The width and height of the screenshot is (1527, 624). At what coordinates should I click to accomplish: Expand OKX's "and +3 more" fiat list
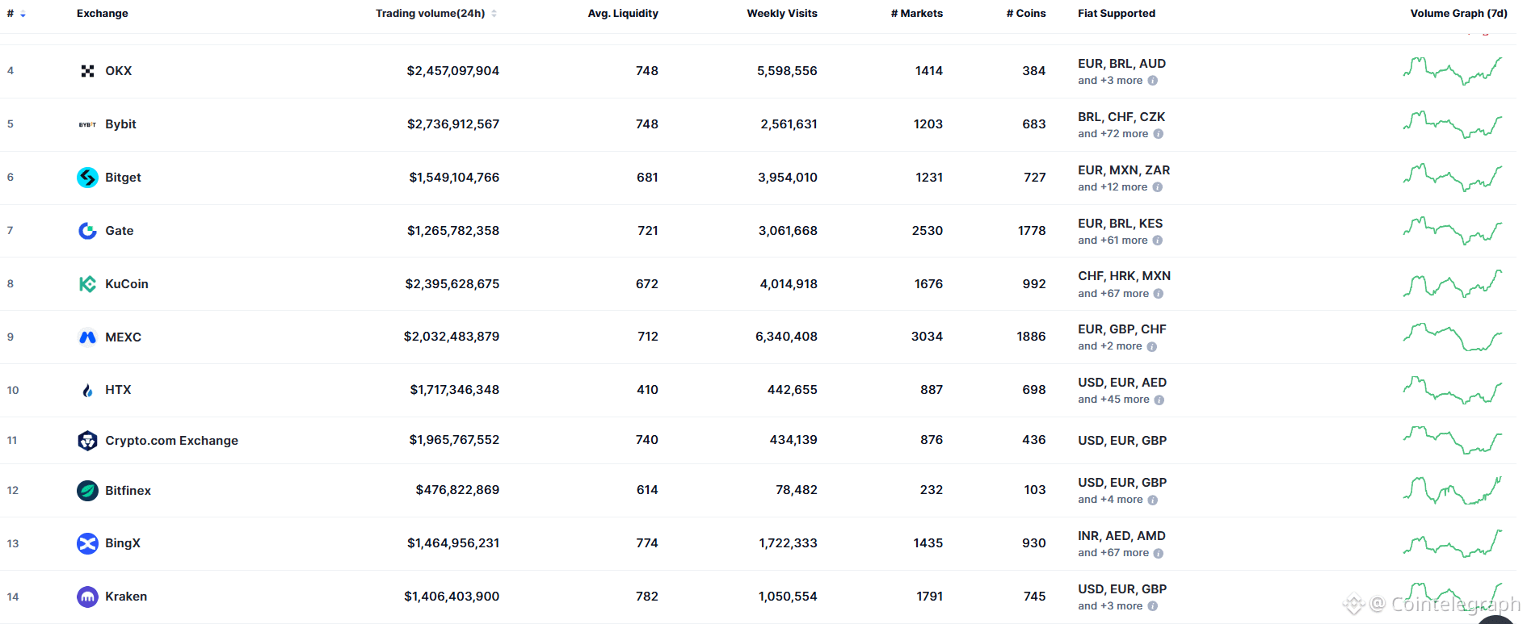(x=1110, y=81)
